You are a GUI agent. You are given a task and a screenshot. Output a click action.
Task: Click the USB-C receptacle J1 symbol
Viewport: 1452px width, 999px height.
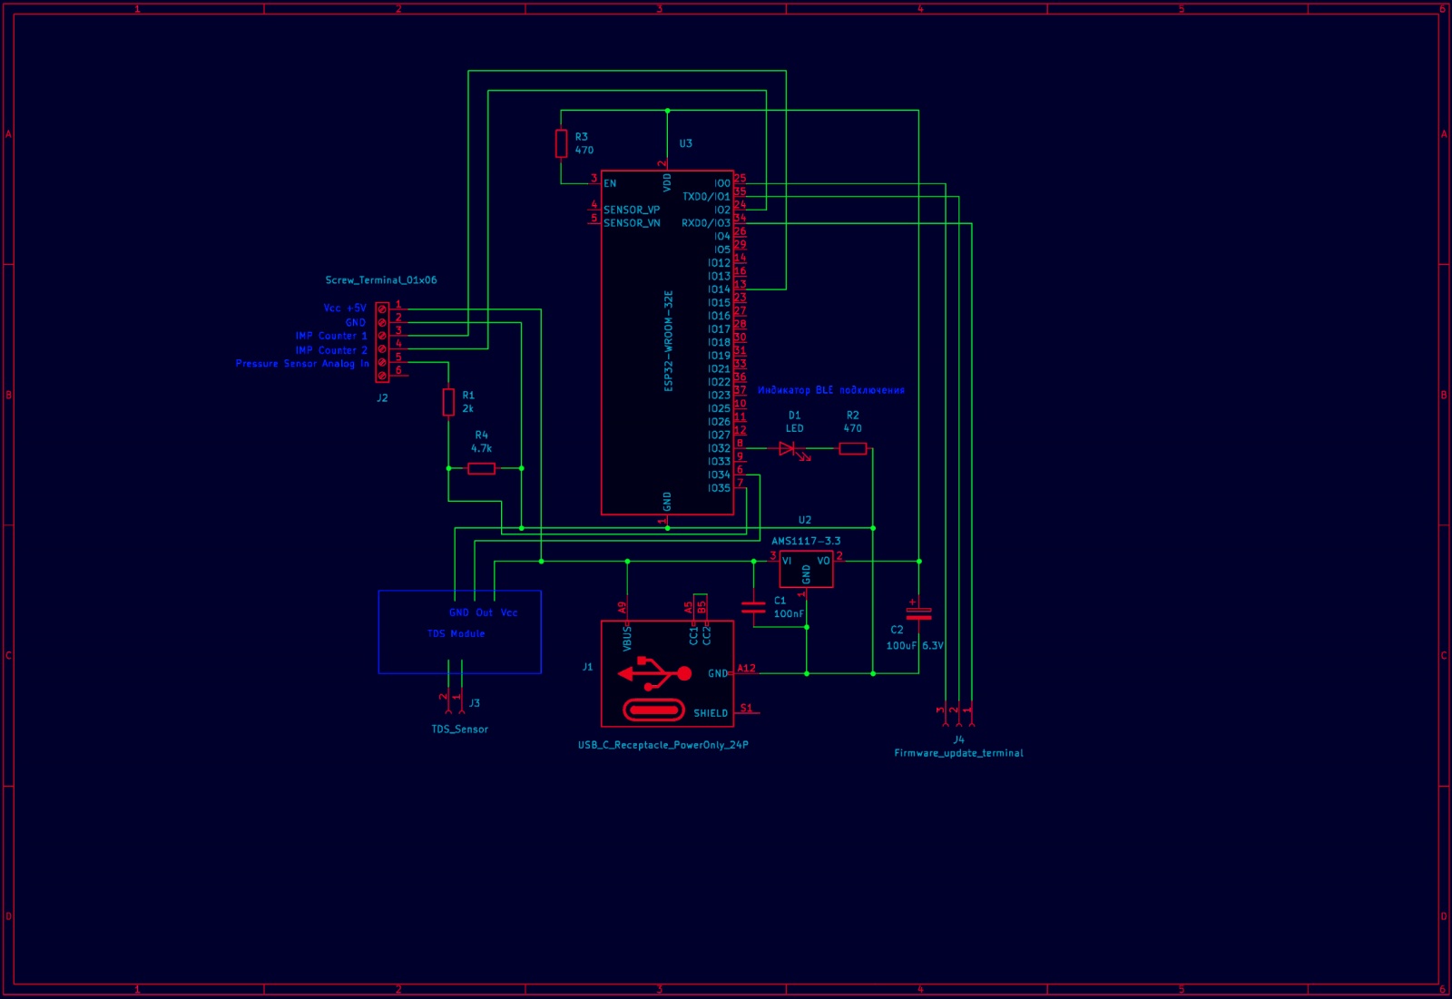(x=667, y=673)
